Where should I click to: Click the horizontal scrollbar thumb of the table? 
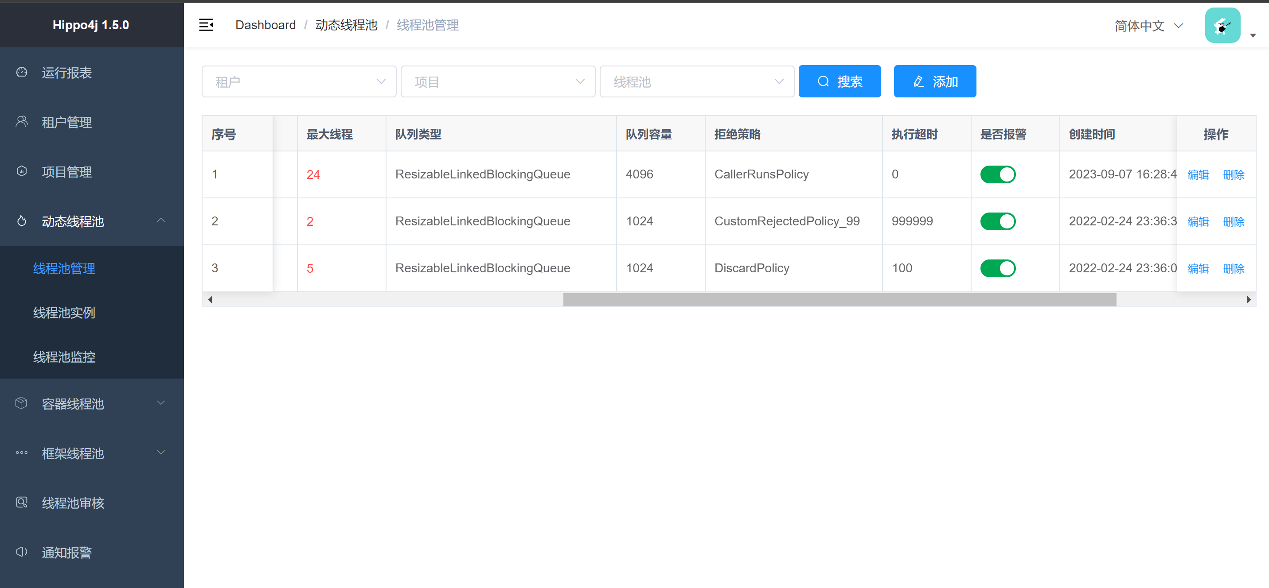(x=839, y=300)
